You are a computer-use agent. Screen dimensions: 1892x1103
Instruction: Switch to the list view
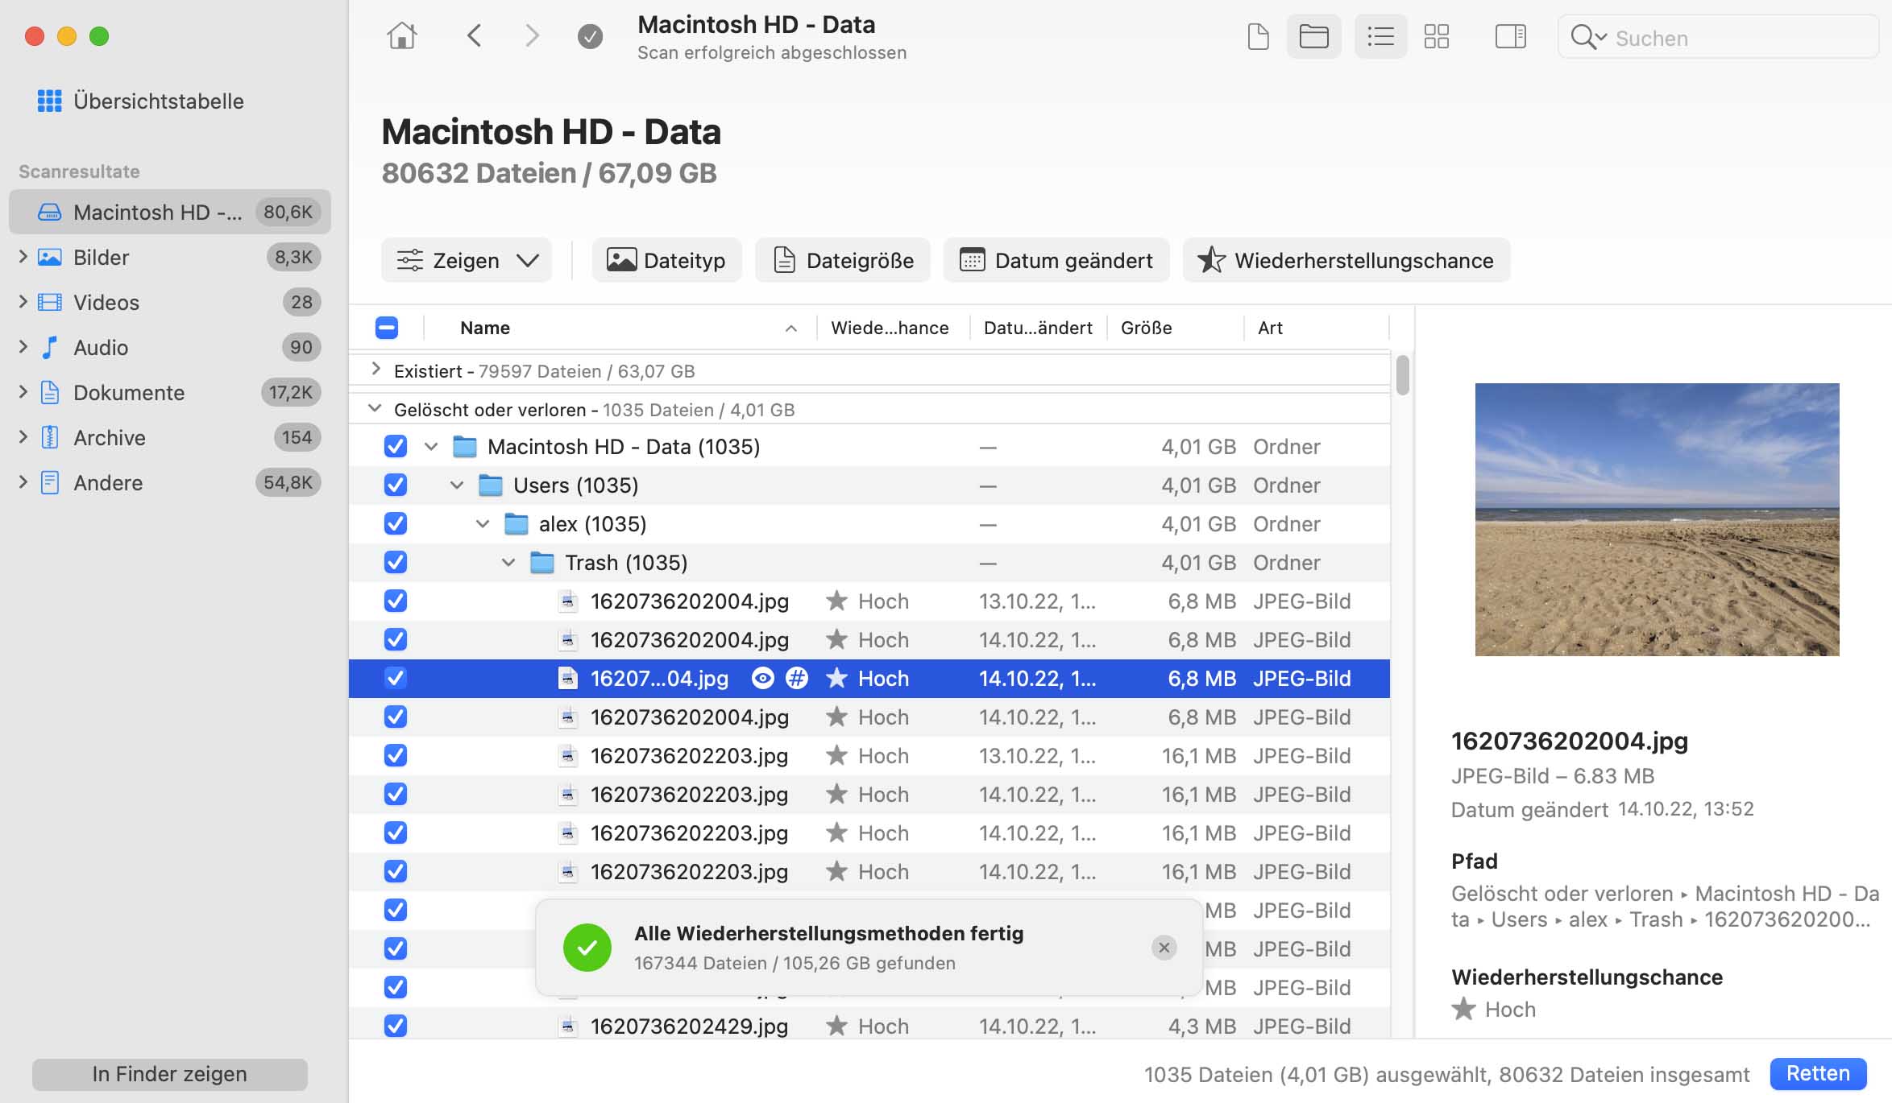1380,36
